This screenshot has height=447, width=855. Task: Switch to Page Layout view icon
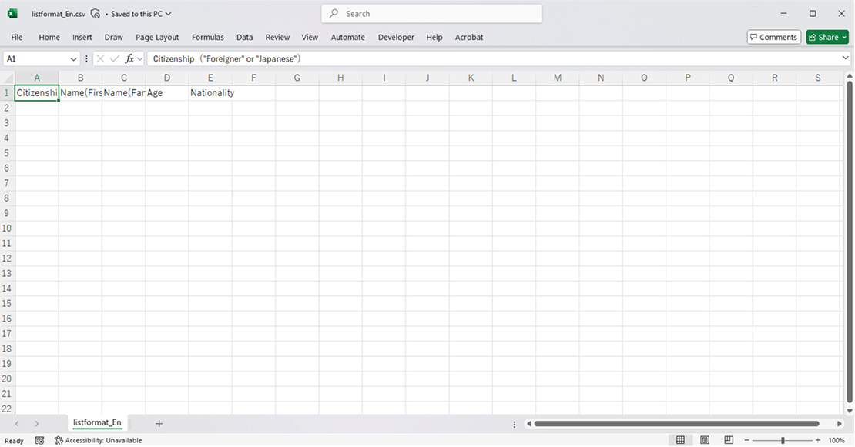point(705,439)
